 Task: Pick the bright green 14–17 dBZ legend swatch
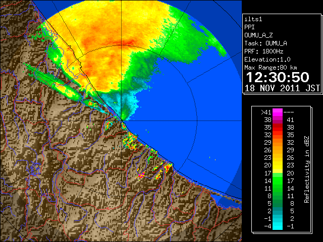(278, 180)
